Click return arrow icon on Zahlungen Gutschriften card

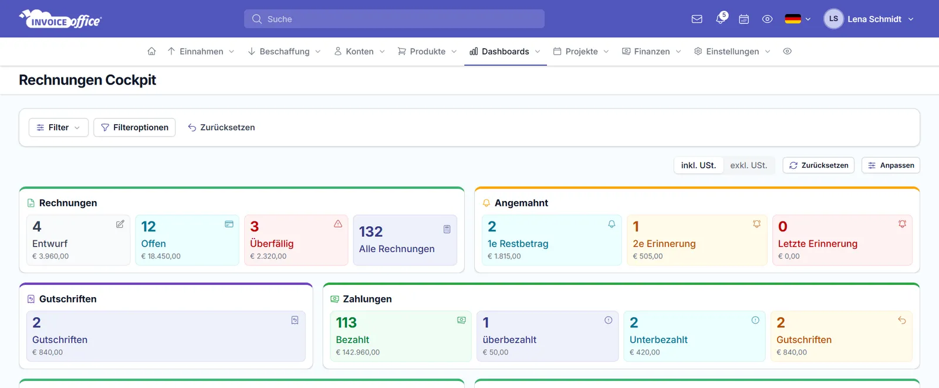(x=902, y=320)
